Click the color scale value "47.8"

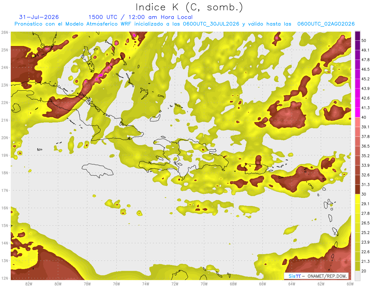pyautogui.click(x=365, y=60)
